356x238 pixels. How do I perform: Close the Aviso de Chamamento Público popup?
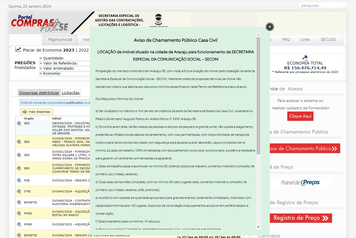coord(270,27)
